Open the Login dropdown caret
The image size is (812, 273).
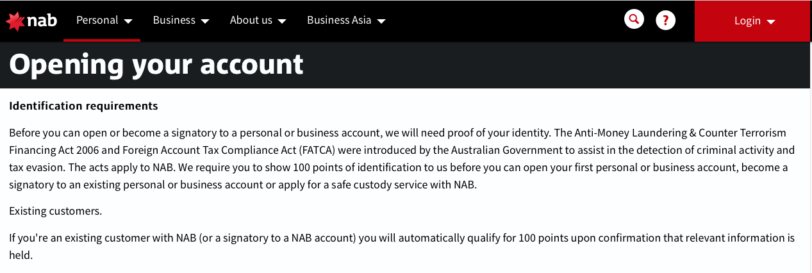[x=771, y=22]
